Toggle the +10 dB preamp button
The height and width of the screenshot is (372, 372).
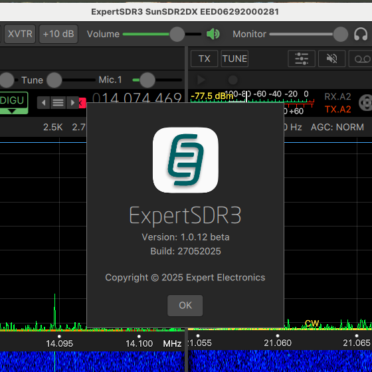(58, 34)
